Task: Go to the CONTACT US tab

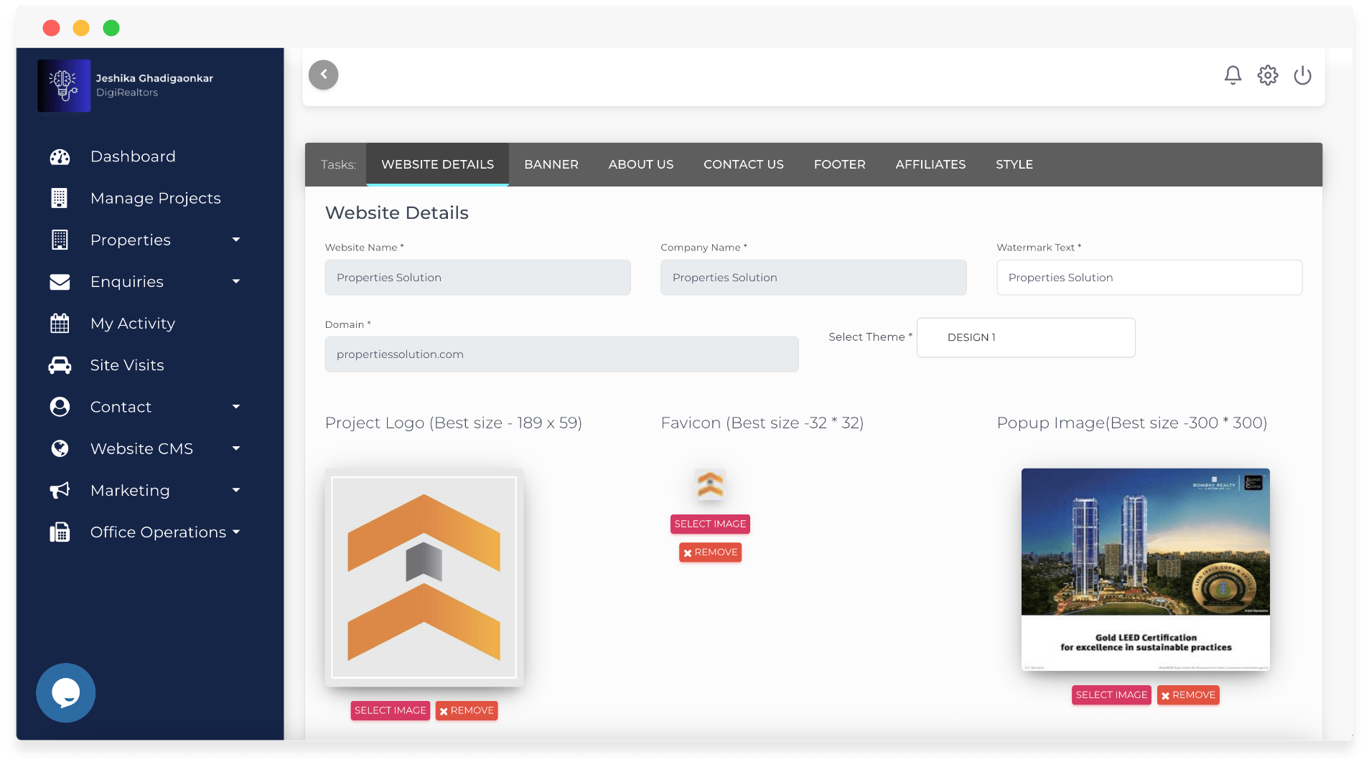Action: click(x=743, y=165)
